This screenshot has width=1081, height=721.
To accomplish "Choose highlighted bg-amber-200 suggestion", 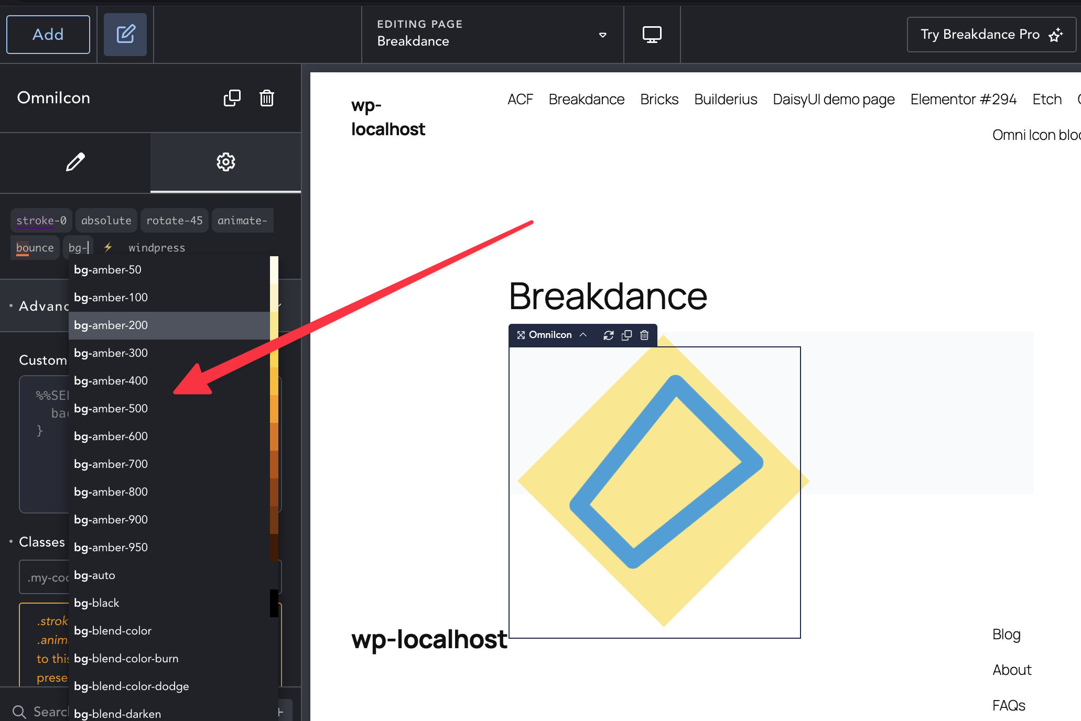I will (x=169, y=325).
